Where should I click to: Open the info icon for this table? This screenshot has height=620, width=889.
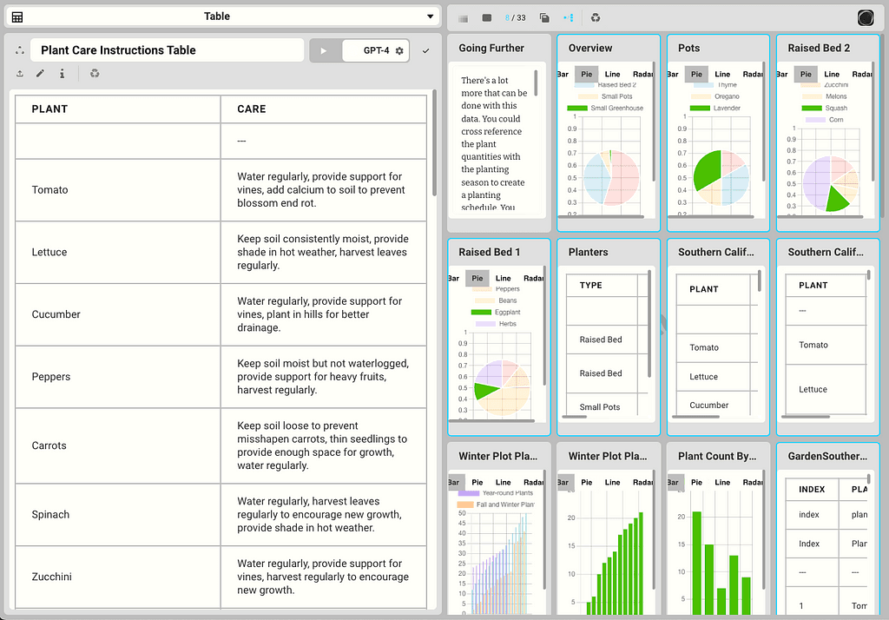click(62, 74)
